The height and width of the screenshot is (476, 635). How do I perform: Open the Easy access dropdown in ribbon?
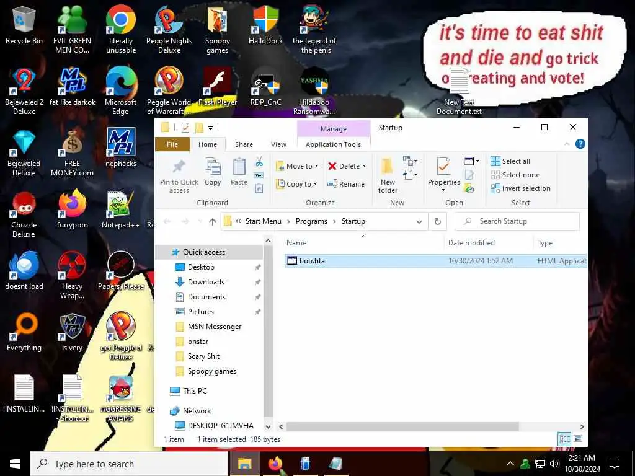[x=411, y=175]
